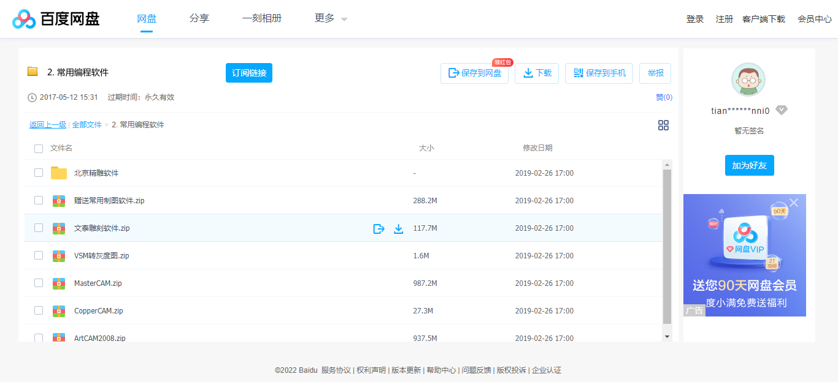Open the dropdown beside username tian******nni0
This screenshot has height=382, width=838.
(x=782, y=110)
